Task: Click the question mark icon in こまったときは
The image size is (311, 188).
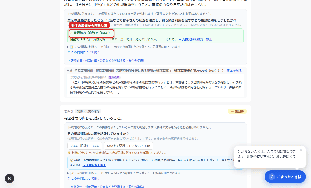Action: pyautogui.click(x=272, y=177)
